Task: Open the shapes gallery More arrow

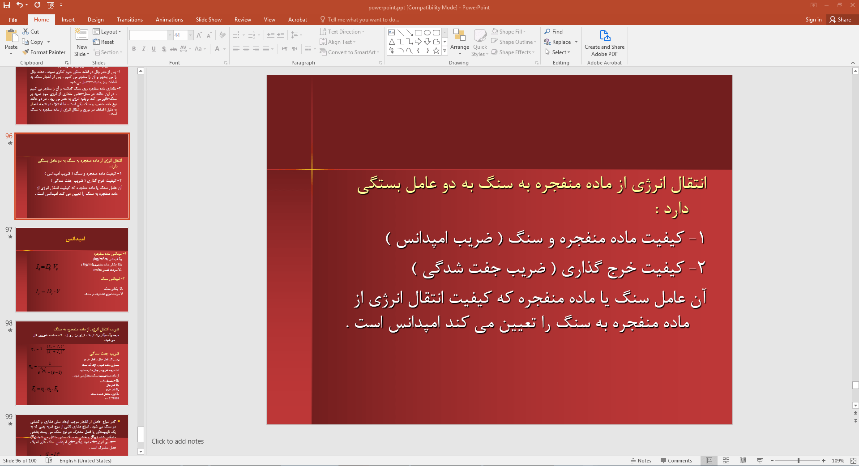Action: pos(444,51)
